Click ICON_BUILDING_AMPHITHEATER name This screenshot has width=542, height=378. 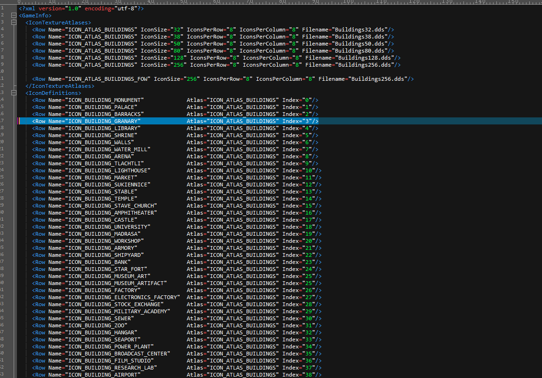pos(112,213)
